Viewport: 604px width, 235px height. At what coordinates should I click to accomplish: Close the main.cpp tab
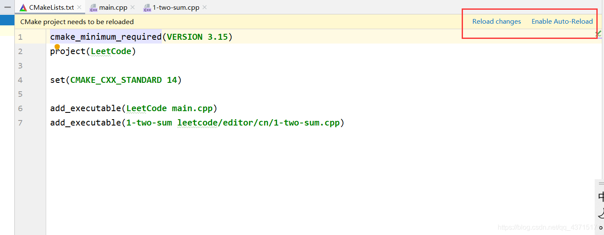133,8
